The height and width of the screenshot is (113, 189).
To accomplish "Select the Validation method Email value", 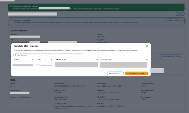I will click(x=143, y=86).
